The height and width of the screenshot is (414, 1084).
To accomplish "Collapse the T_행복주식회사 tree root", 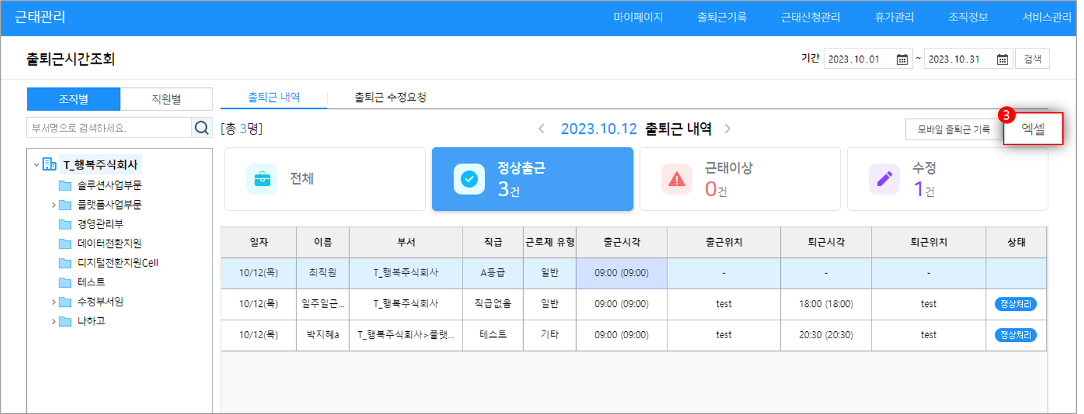I will pos(36,165).
